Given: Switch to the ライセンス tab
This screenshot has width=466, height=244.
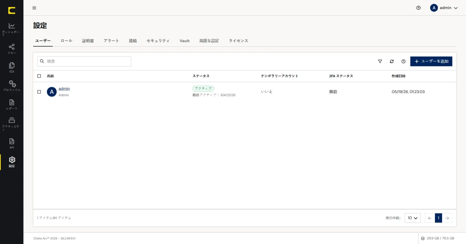Looking at the screenshot, I should 239,41.
